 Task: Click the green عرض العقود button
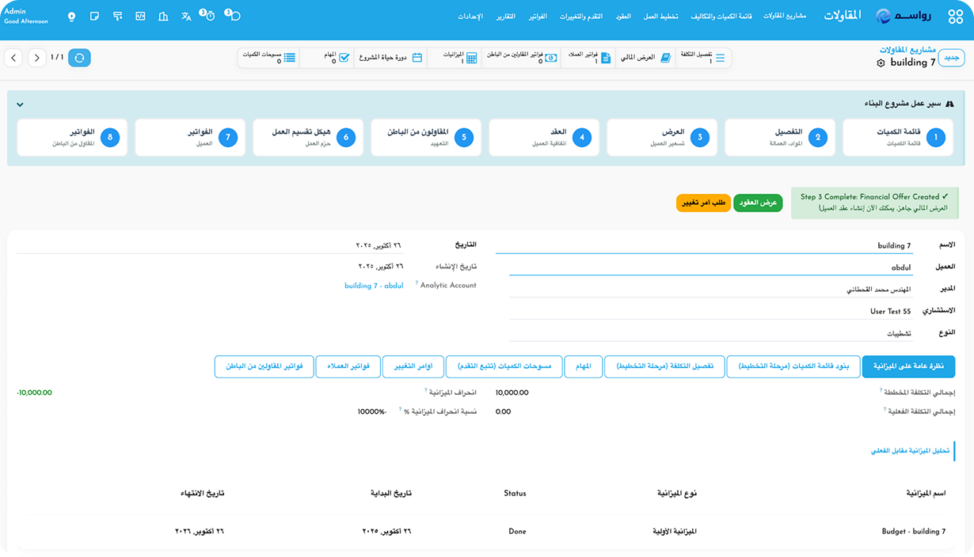tap(758, 203)
